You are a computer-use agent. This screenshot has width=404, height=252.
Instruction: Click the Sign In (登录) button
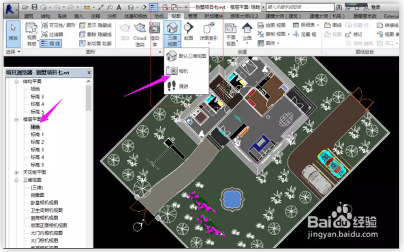[x=375, y=7]
